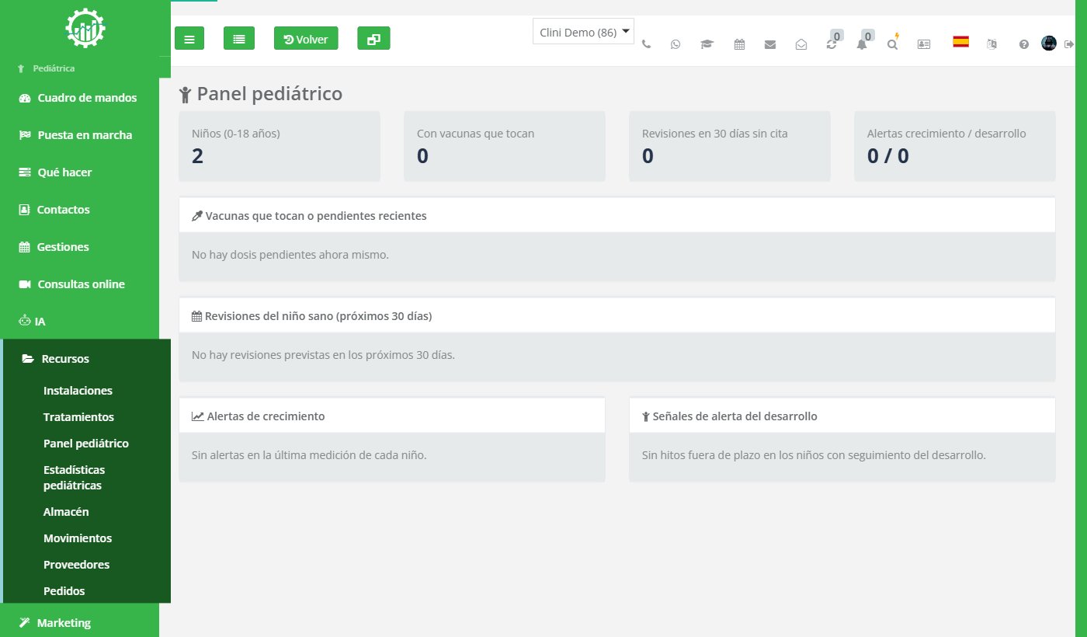Viewport: 1087px width, 637px height.
Task: Open Tratamientos under Recursos
Action: (78, 417)
